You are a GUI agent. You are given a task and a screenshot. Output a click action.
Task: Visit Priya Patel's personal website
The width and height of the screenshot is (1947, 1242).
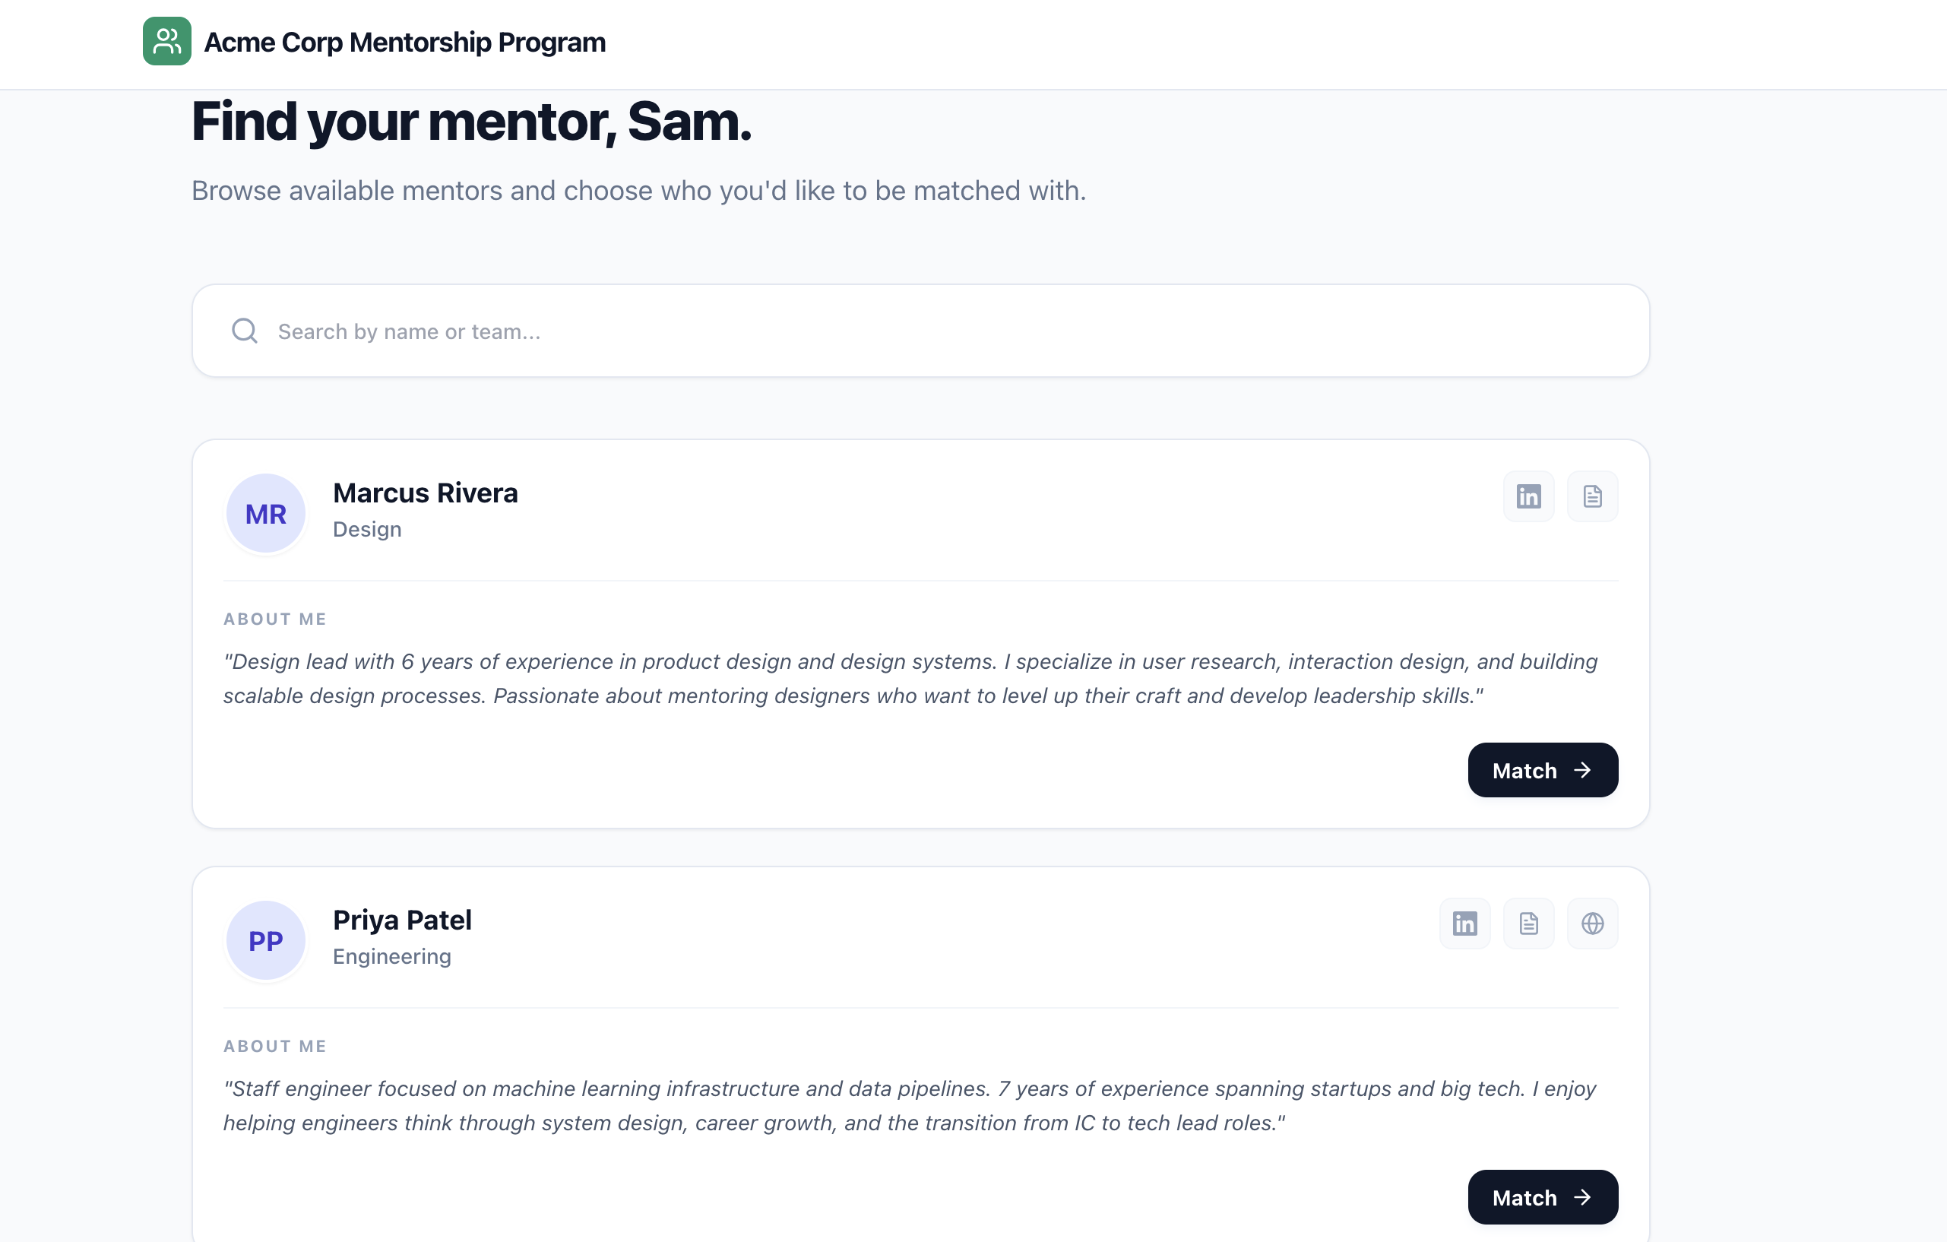[x=1592, y=923]
